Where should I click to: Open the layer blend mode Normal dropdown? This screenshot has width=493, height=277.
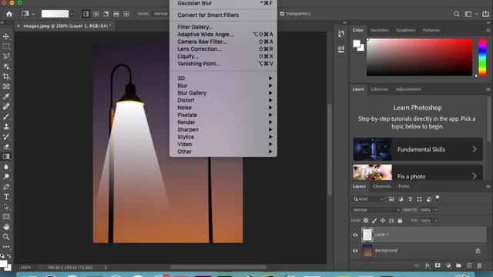click(376, 210)
